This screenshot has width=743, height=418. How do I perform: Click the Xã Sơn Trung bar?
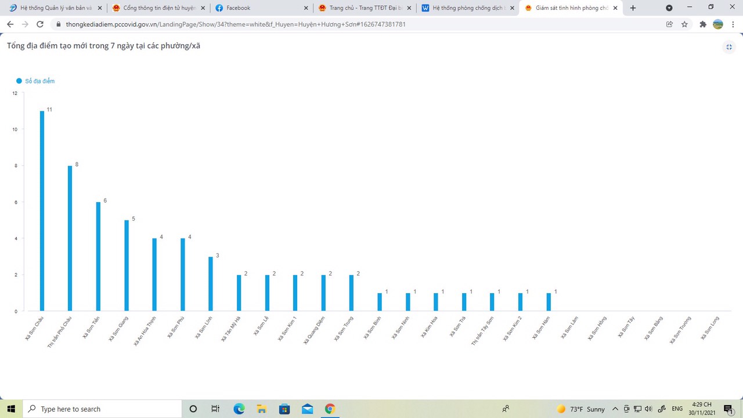pos(351,293)
